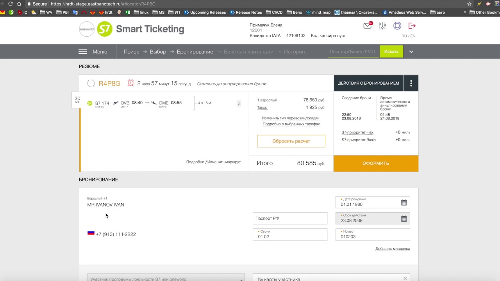The height and width of the screenshot is (281, 500).
Task: Open the CI/CD bookmarks folder
Action: 274,12
